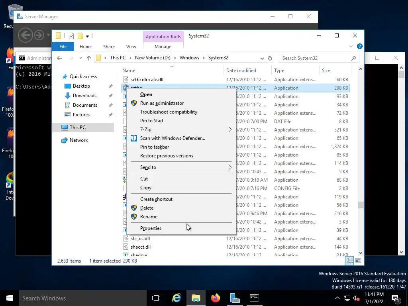Switch to Command Prompt on the taskbar
The width and height of the screenshot is (408, 306).
pyautogui.click(x=254, y=298)
